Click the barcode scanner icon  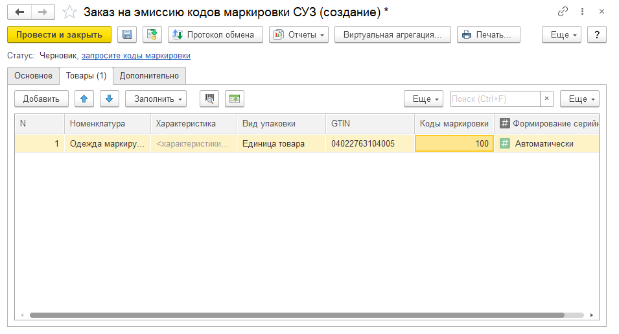pos(209,99)
